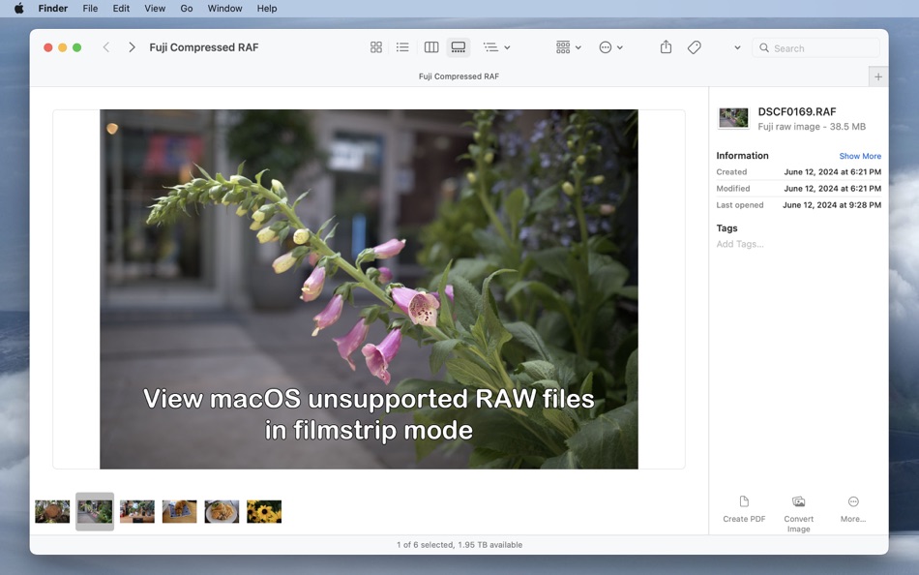The width and height of the screenshot is (919, 575).
Task: Select the gallery view icon
Action: [x=458, y=46]
